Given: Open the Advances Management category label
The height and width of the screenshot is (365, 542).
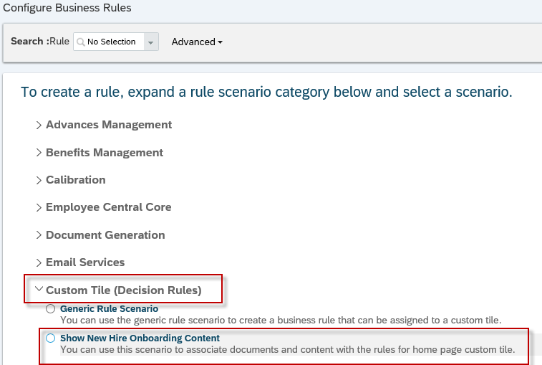Looking at the screenshot, I should 109,125.
